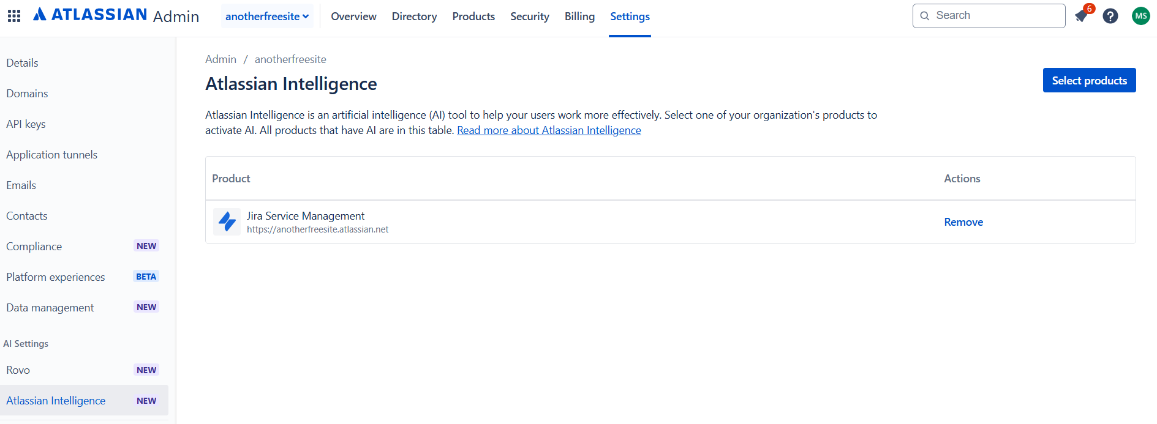Click the Atlassian Admin logo

coord(116,15)
